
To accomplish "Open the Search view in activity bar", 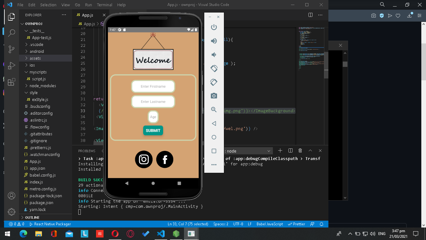I will [12, 32].
